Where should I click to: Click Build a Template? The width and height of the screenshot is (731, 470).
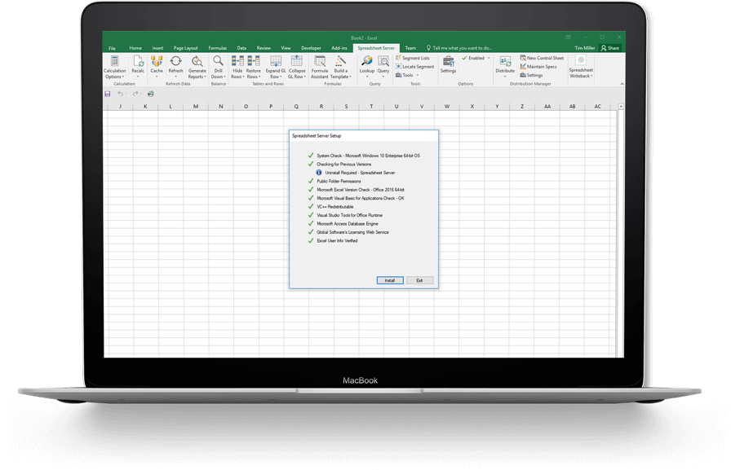point(340,67)
